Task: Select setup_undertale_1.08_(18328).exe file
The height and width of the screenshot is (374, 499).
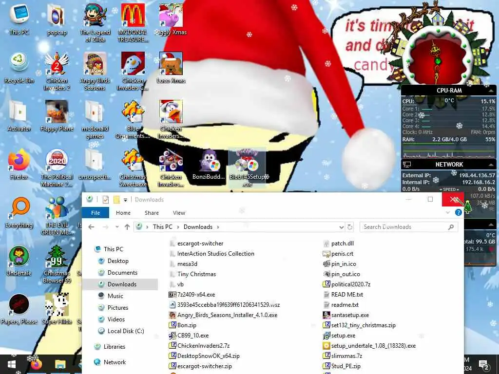Action: coord(369,346)
